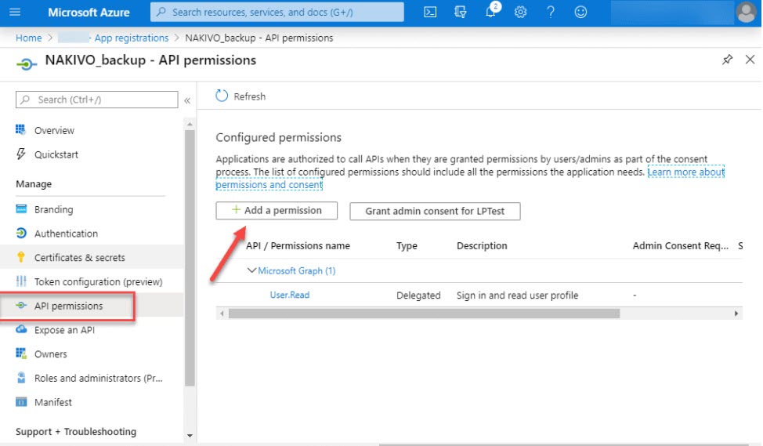Viewport: 763px width, 446px height.
Task: Open the feedback smiley icon
Action: tap(580, 13)
